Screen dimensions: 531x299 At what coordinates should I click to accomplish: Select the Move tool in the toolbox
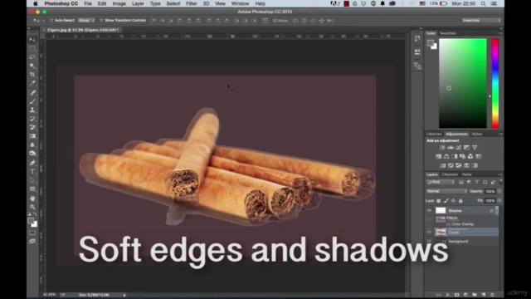click(x=32, y=40)
